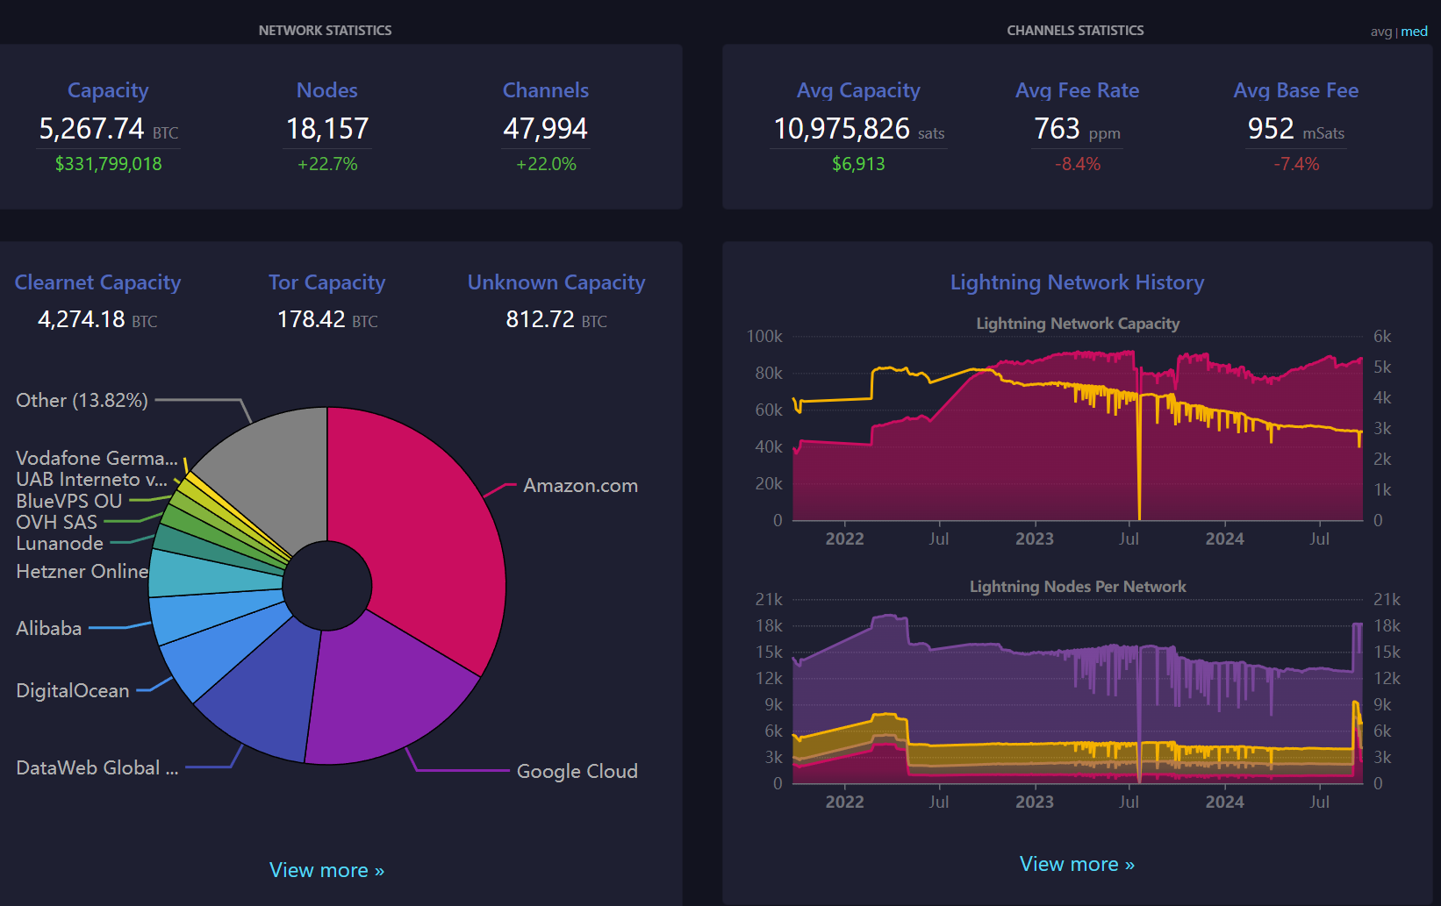Switch channel statistics to avg
This screenshot has height=906, width=1441.
[1380, 32]
